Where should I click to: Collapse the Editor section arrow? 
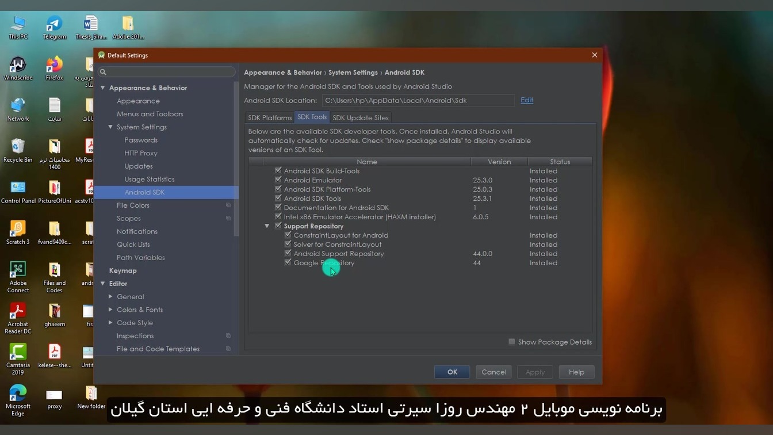click(x=103, y=284)
